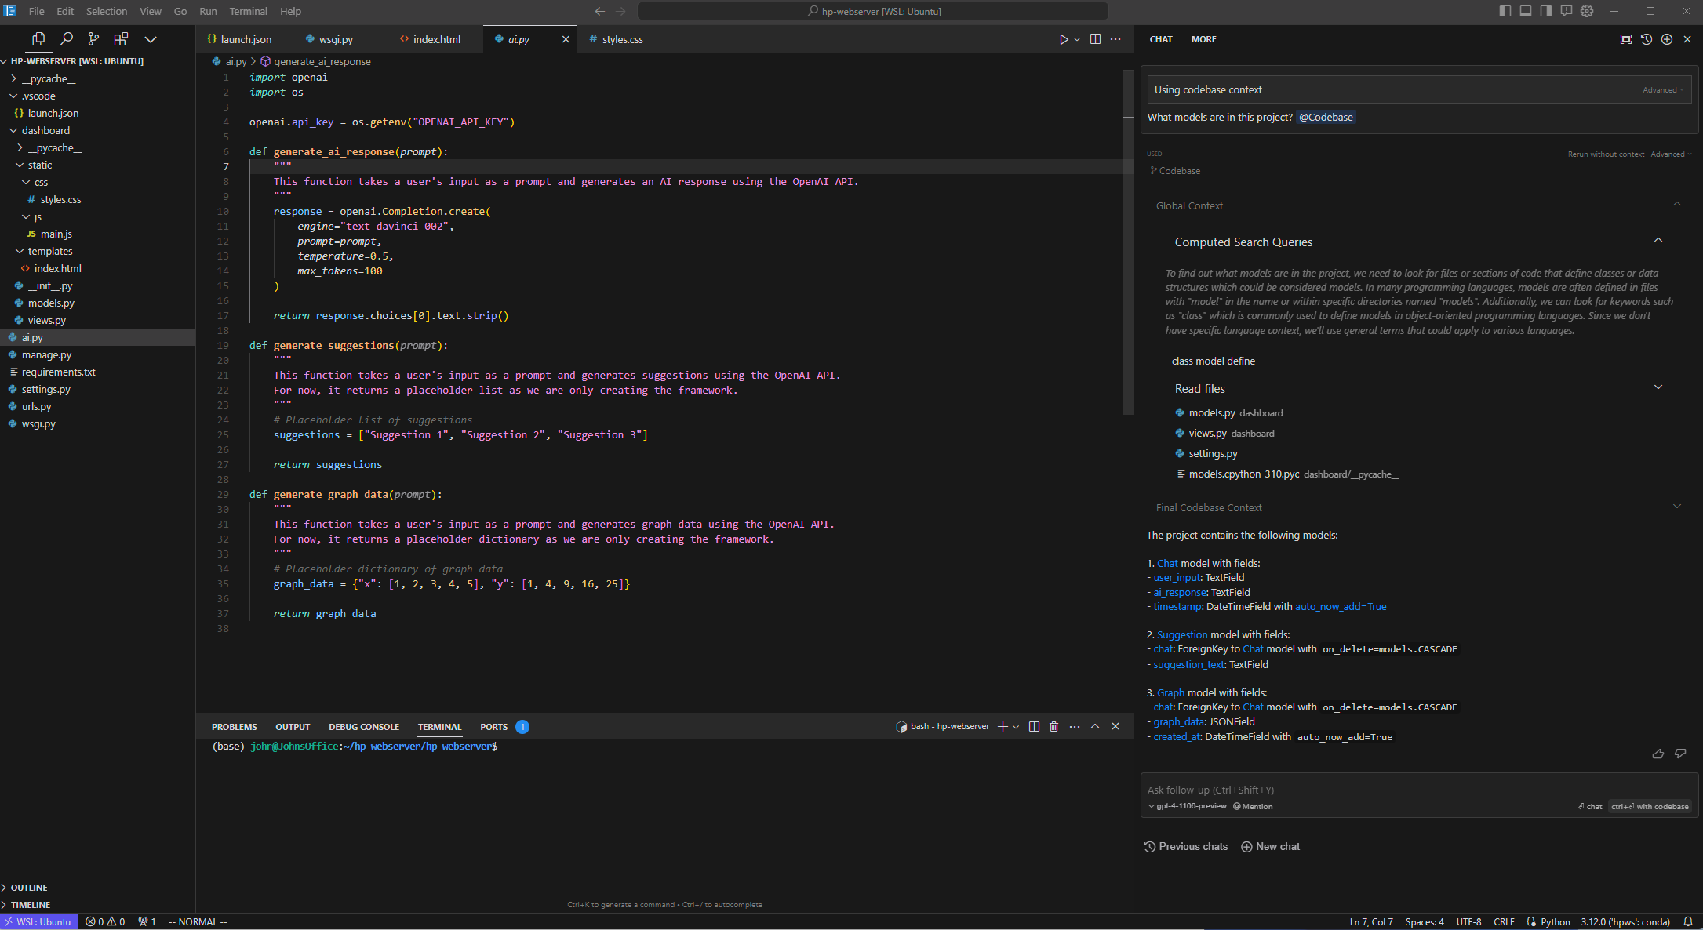Kill terminal with the trash icon

pos(1053,727)
